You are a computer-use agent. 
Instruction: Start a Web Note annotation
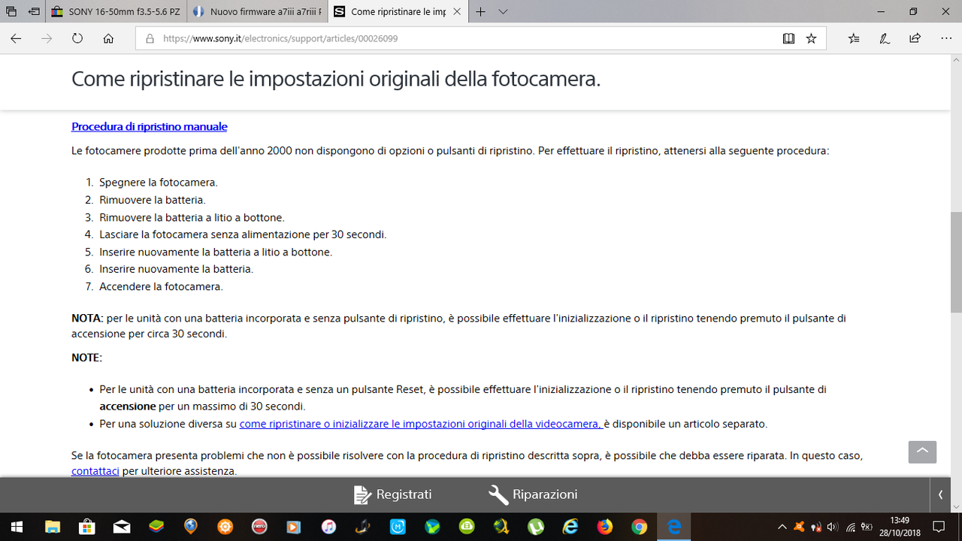click(884, 38)
